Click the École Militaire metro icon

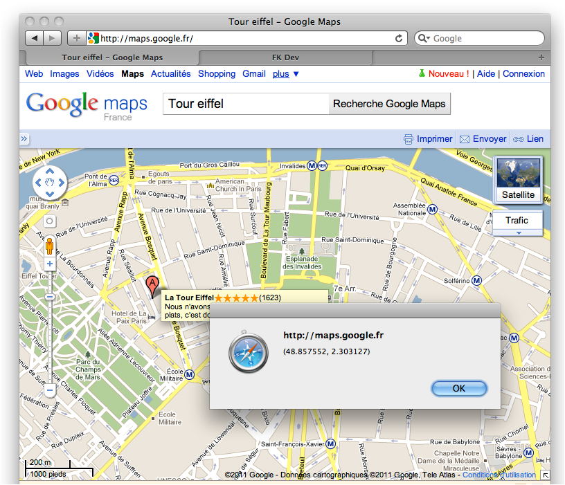(190, 375)
